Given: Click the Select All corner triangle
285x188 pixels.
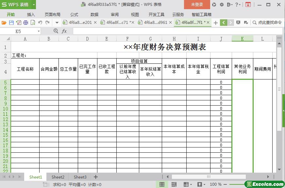Looking at the screenshot, I should pyautogui.click(x=8, y=39).
